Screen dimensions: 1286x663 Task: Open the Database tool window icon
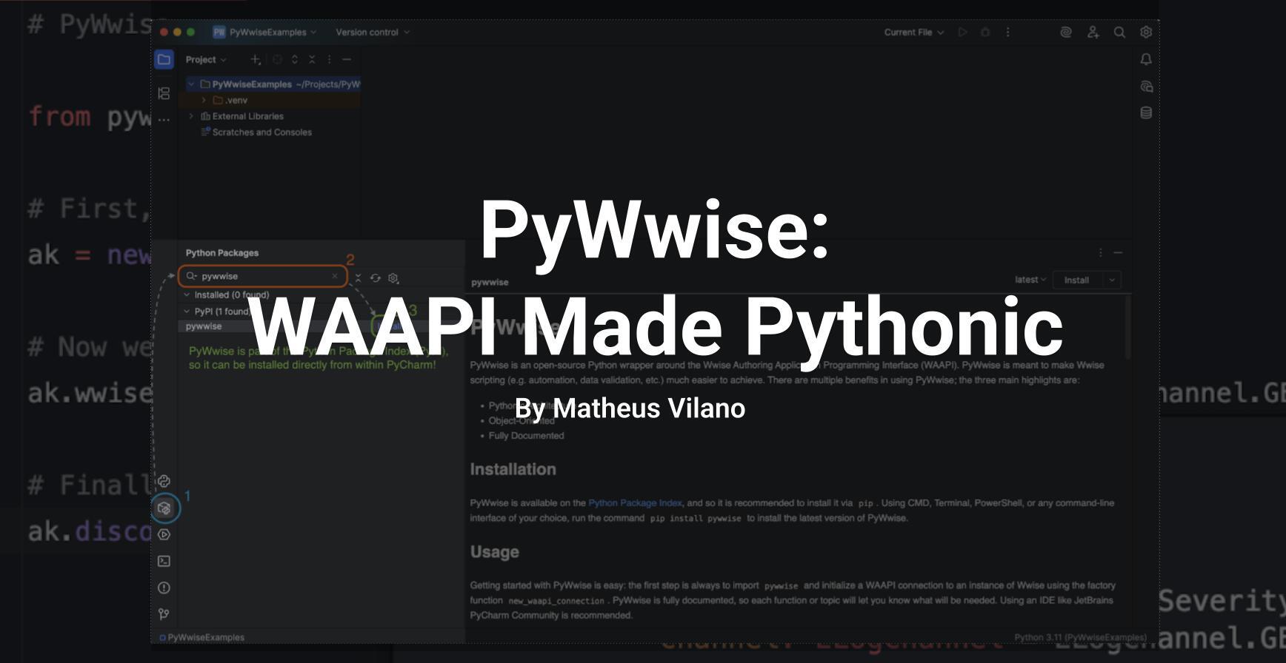[x=1146, y=112]
